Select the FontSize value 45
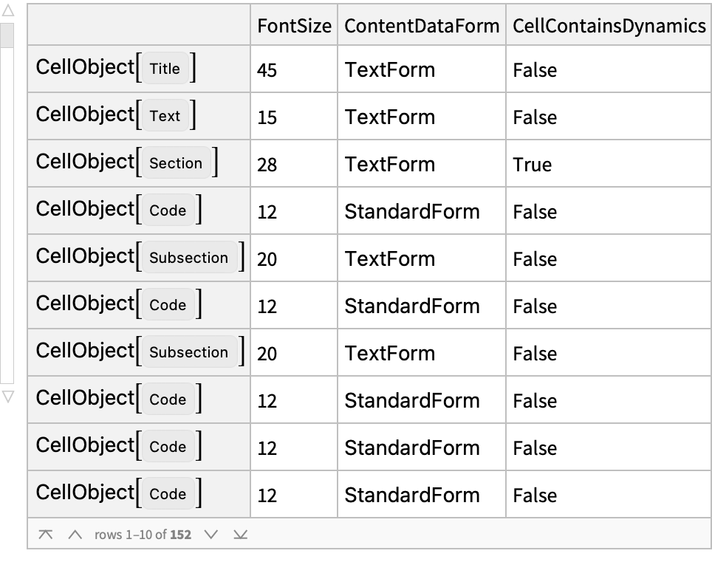This screenshot has width=712, height=576. [267, 71]
